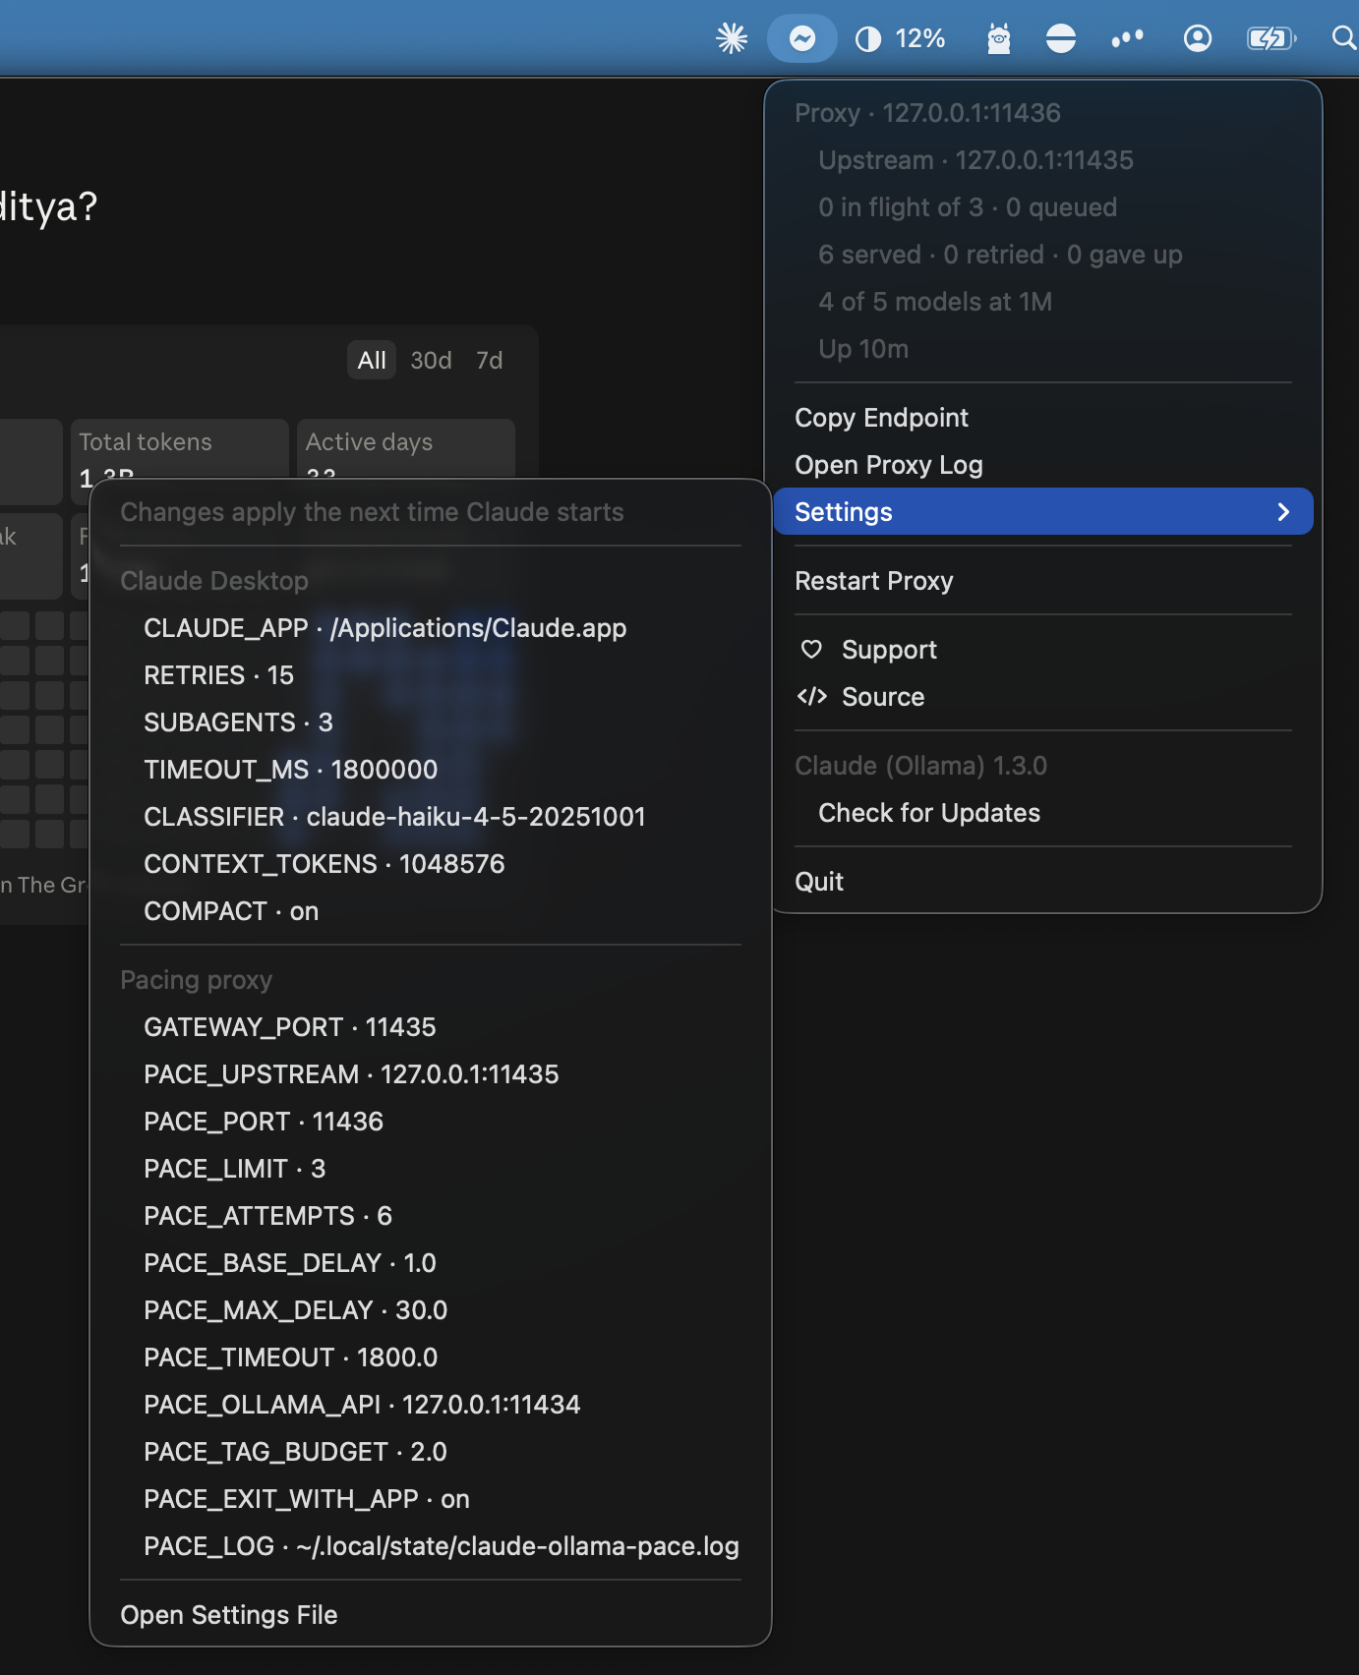Expand the Settings submenu chevron
Viewport: 1359px width, 1675px height.
click(x=1283, y=511)
